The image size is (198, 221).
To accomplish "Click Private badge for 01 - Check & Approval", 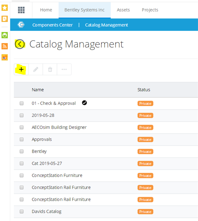I will (x=145, y=104).
